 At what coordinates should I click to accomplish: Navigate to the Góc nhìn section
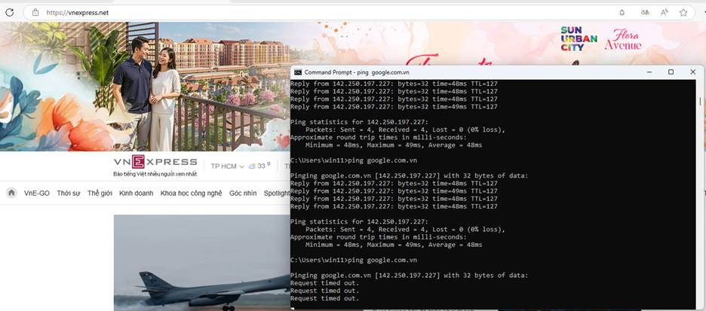[x=243, y=194]
